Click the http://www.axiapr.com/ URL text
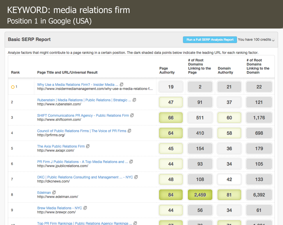The width and height of the screenshot is (283, 225). pos(56,150)
